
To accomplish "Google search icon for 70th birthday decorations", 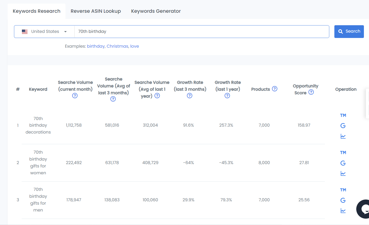I will tap(343, 126).
